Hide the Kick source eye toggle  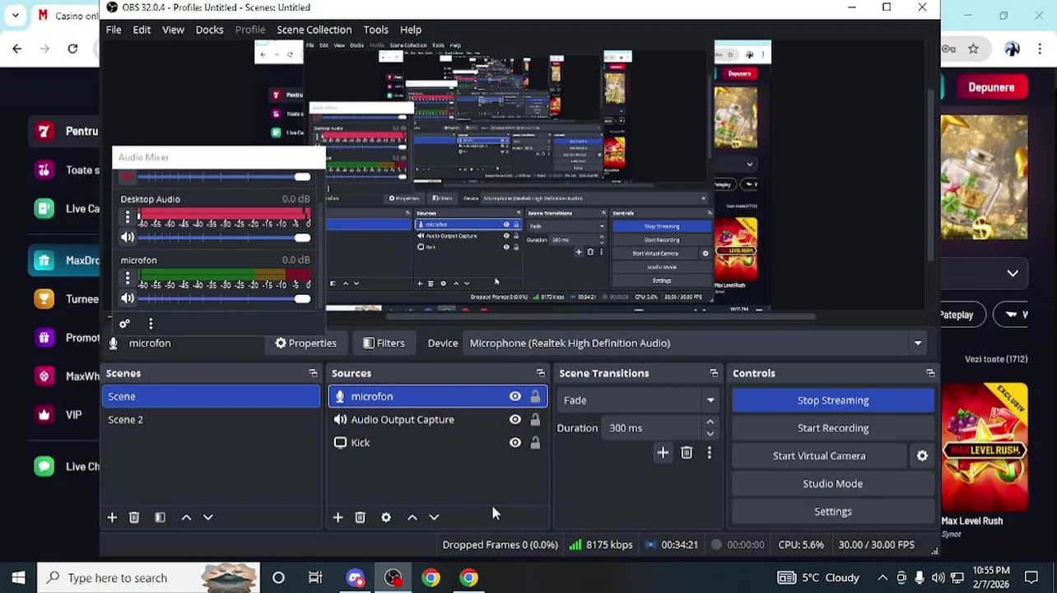coord(515,442)
